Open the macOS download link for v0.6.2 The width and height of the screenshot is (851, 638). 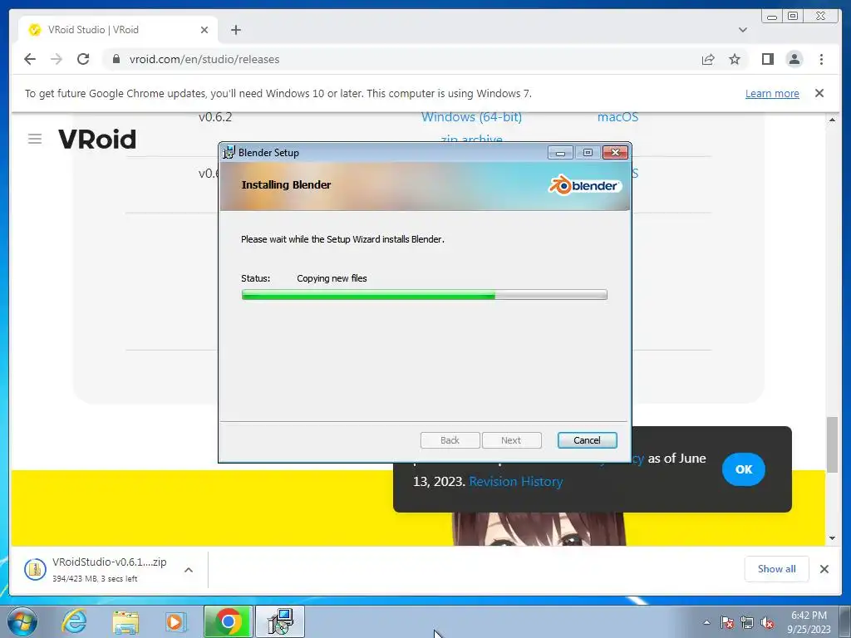617,117
